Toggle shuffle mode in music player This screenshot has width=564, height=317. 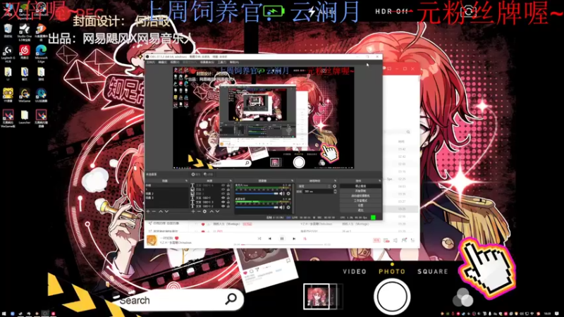[x=259, y=238]
